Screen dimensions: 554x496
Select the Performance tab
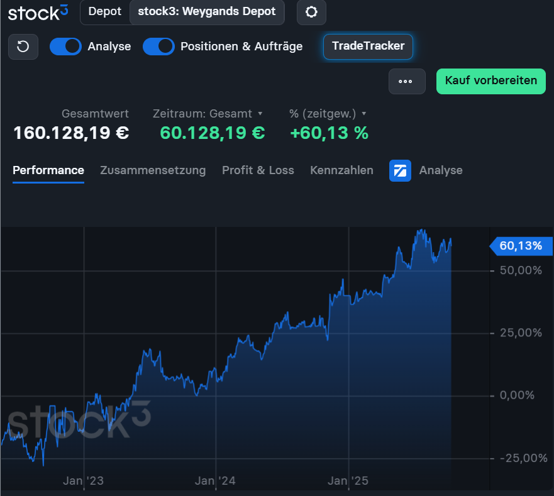48,170
